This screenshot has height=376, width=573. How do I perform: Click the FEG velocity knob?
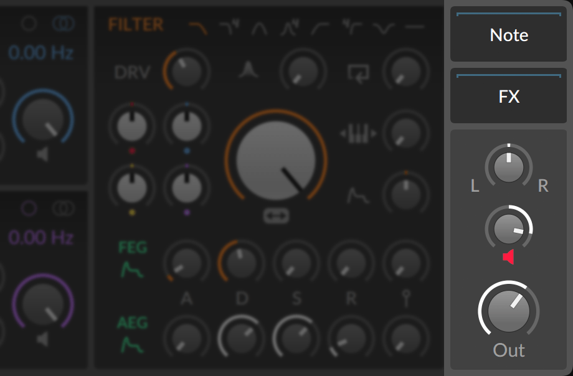point(405,262)
